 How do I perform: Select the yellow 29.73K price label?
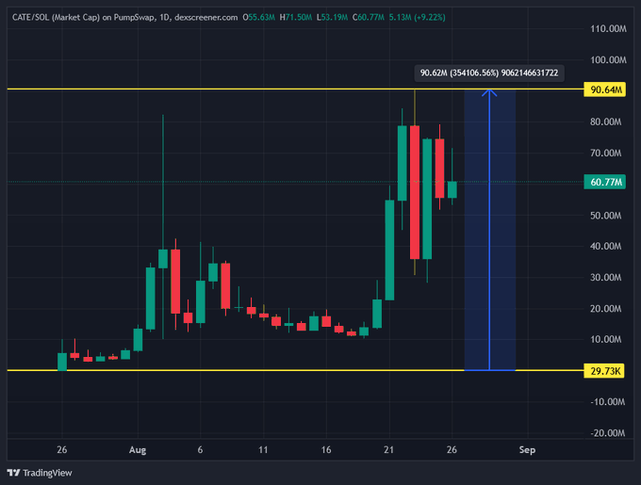tap(604, 371)
